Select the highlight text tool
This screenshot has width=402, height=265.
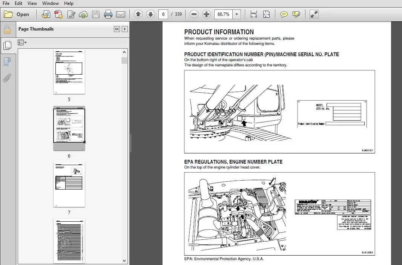click(296, 14)
